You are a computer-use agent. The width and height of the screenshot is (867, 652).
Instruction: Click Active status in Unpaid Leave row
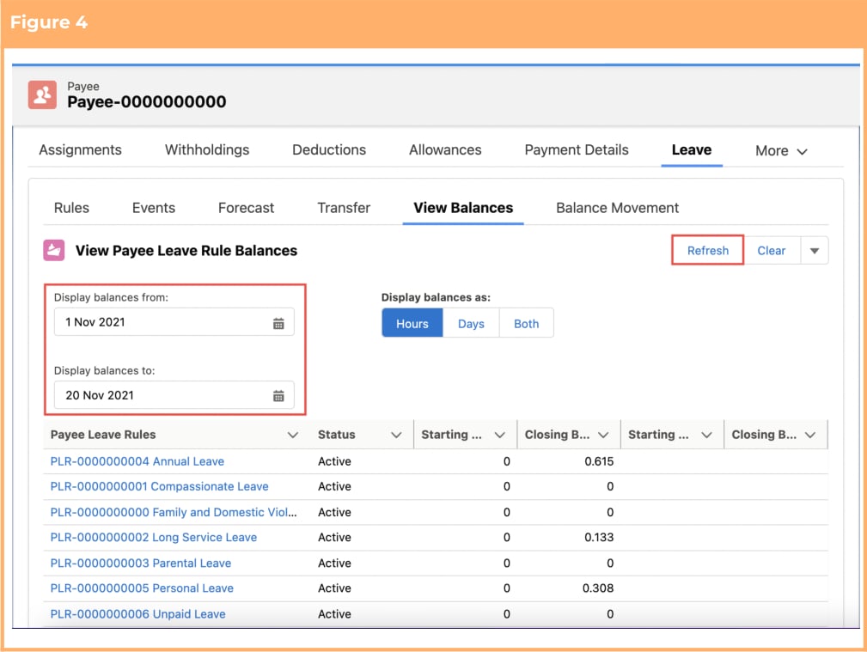click(x=334, y=614)
